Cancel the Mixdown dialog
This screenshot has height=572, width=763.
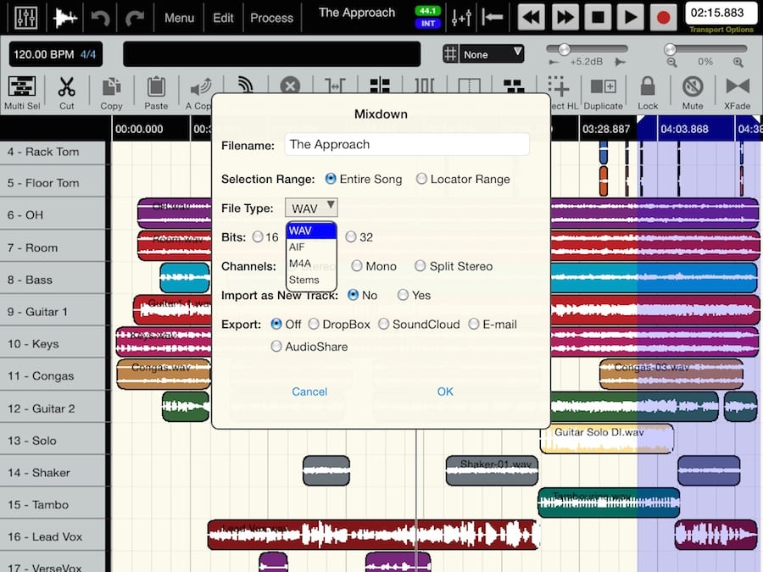point(309,392)
